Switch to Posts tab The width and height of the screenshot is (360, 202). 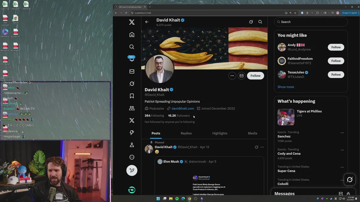click(156, 133)
